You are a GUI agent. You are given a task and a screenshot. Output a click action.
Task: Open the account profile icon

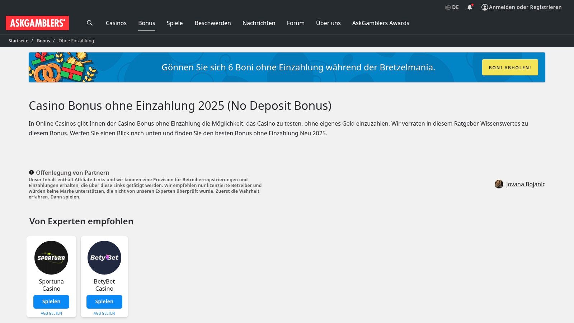[484, 7]
